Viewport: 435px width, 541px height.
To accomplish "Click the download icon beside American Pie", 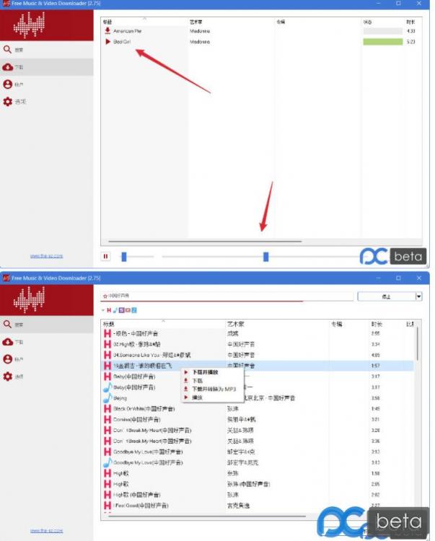I will click(107, 31).
